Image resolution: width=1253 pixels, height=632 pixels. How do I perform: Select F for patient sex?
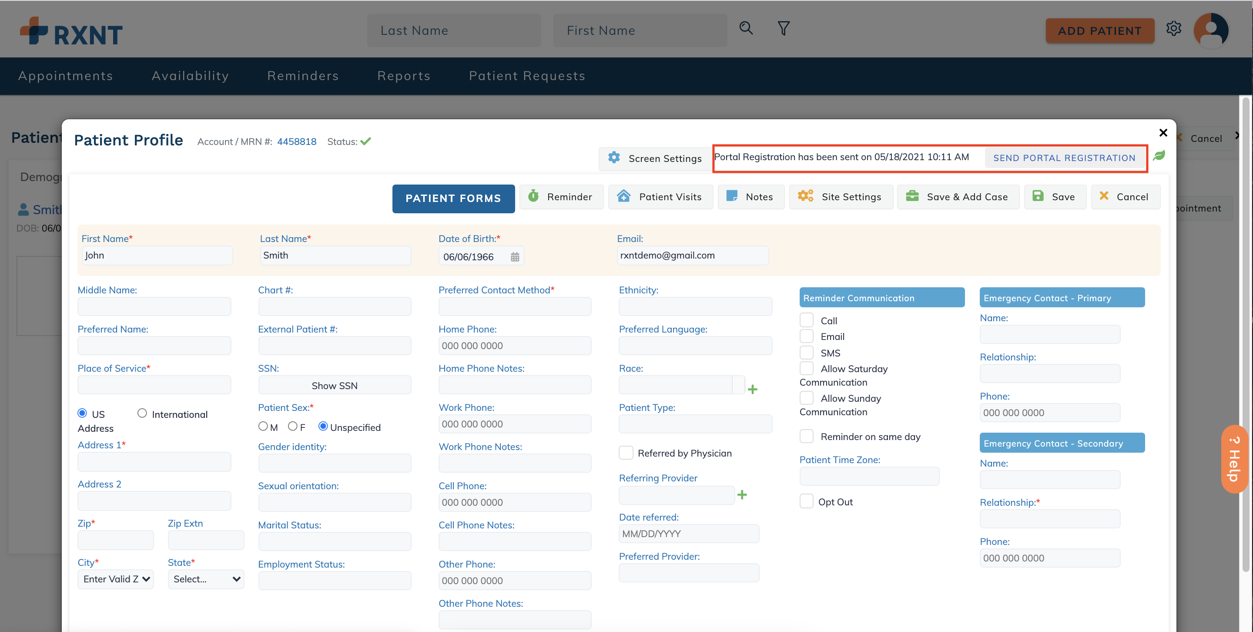point(292,426)
